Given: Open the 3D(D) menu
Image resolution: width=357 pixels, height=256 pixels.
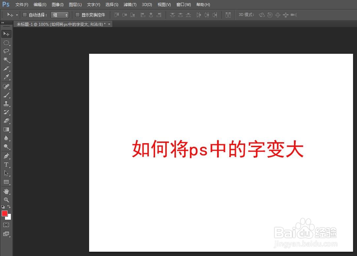Looking at the screenshot, I should point(147,5).
